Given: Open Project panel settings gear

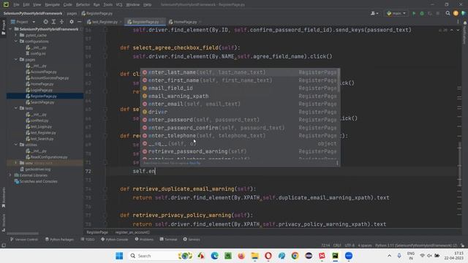Looking at the screenshot, I should click(x=72, y=22).
